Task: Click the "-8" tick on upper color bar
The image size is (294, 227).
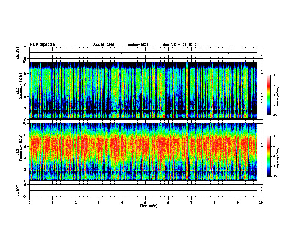Action: tap(274, 95)
